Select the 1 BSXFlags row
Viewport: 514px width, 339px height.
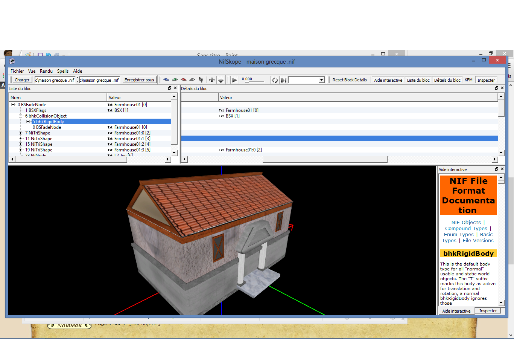(90, 110)
